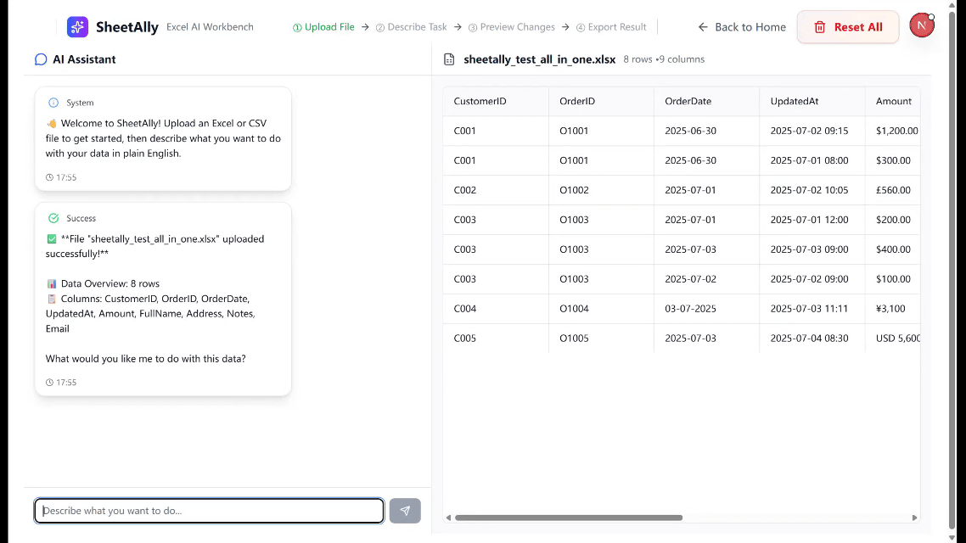966x543 pixels.
Task: Click the table's horizontal scrollbar thumb
Action: point(568,518)
